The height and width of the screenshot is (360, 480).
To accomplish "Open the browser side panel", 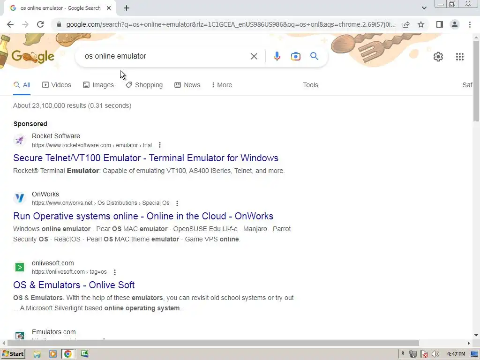I will 440,24.
